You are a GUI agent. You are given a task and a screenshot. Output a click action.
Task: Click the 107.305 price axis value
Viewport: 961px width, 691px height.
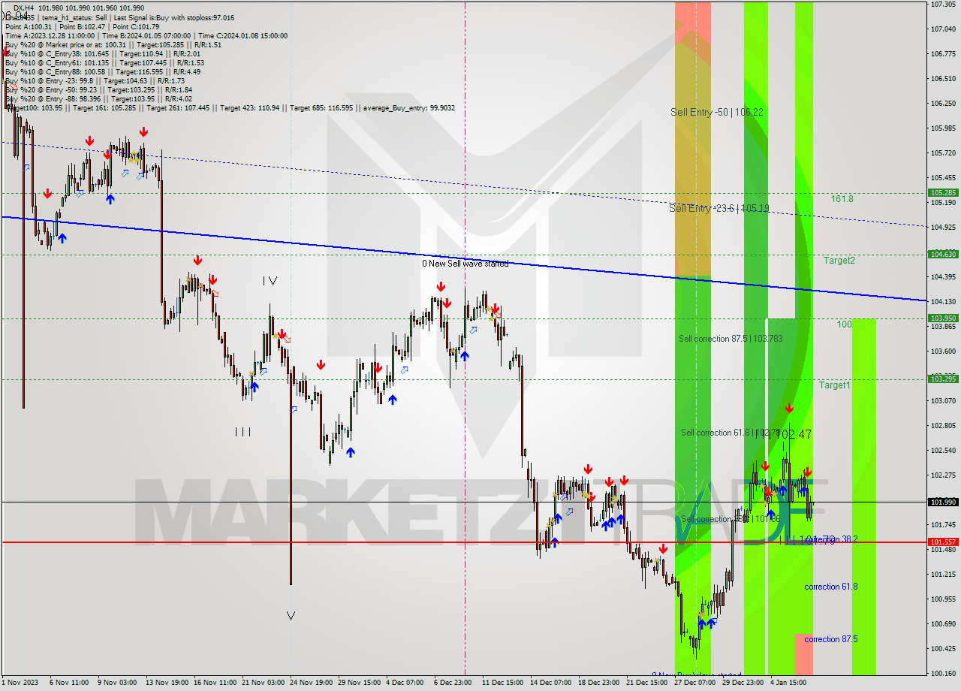pyautogui.click(x=943, y=5)
